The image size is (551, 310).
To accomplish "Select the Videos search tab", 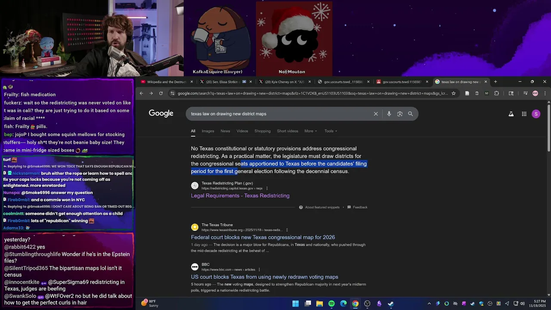I will point(242,131).
